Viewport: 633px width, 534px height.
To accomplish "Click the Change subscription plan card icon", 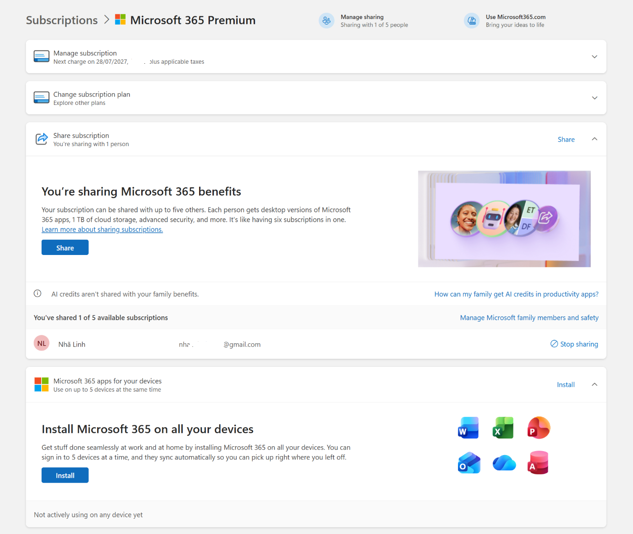I will click(42, 98).
